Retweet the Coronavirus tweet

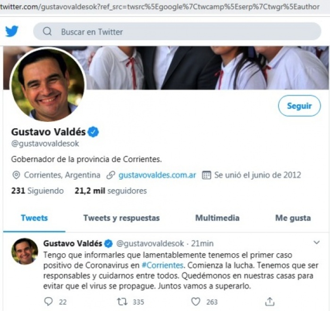(122, 302)
